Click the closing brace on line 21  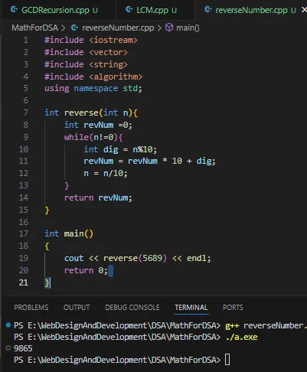point(47,282)
